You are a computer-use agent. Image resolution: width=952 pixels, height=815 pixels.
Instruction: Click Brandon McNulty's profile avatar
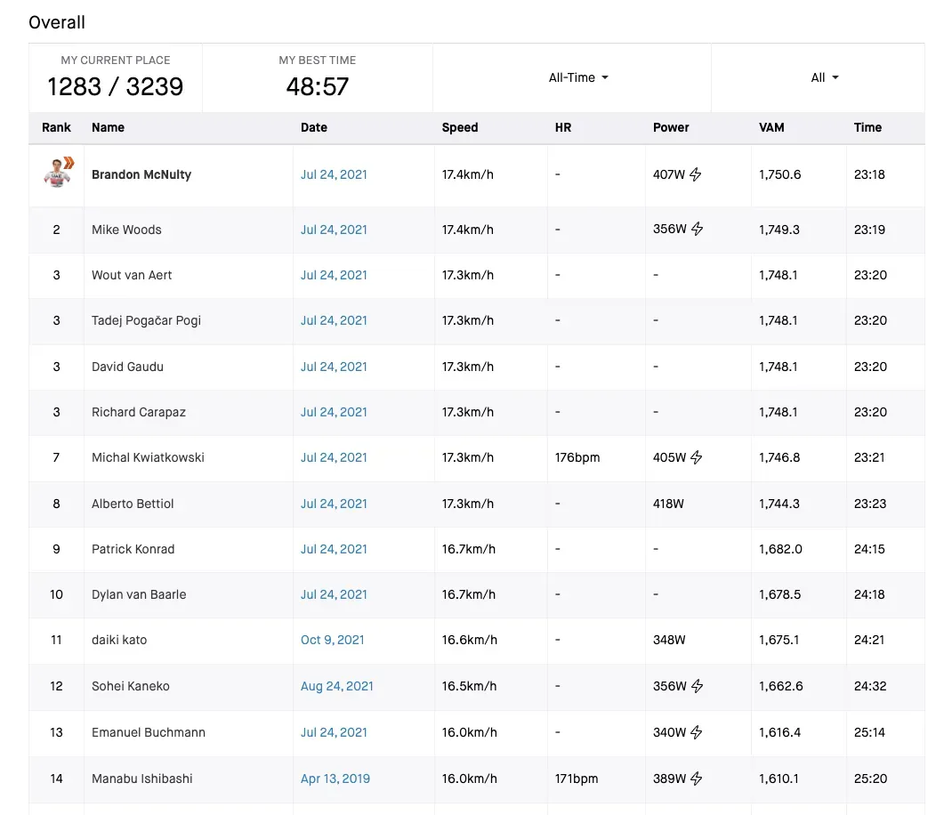(57, 173)
